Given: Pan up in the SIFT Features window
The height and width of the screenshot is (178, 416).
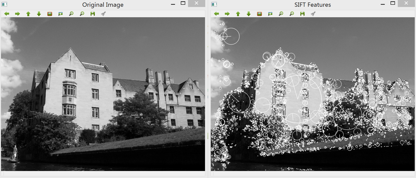Looking at the screenshot, I should 238,14.
